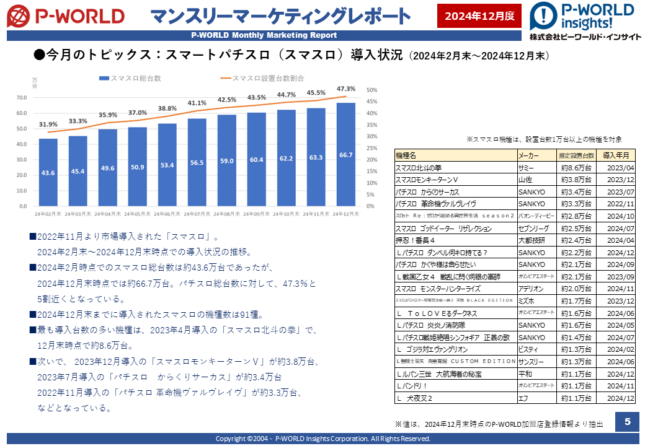
Task: Click the orange スマスロ設置台数割合 legend line
Action: coord(226,79)
